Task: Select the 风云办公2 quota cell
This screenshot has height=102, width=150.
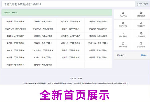Action: [x=15, y=29]
